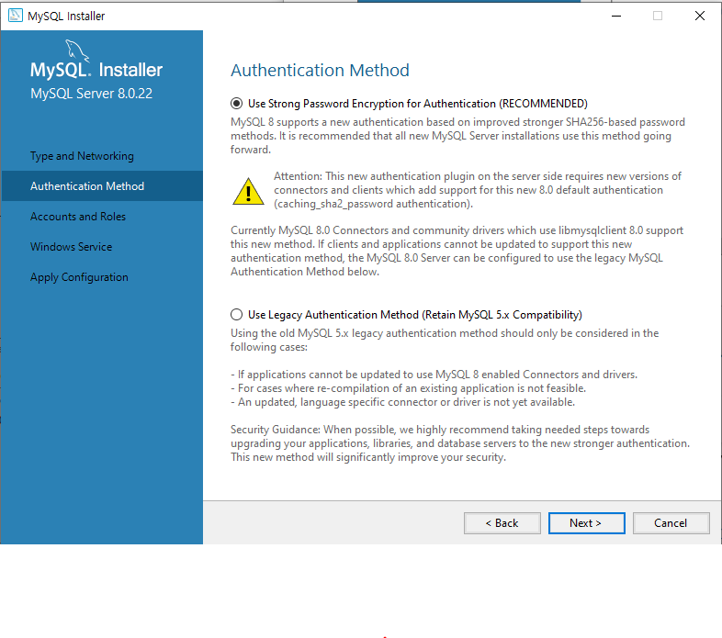Click the MySQL dolphin logo
Viewport: 722px width, 638px height.
pyautogui.click(x=77, y=50)
